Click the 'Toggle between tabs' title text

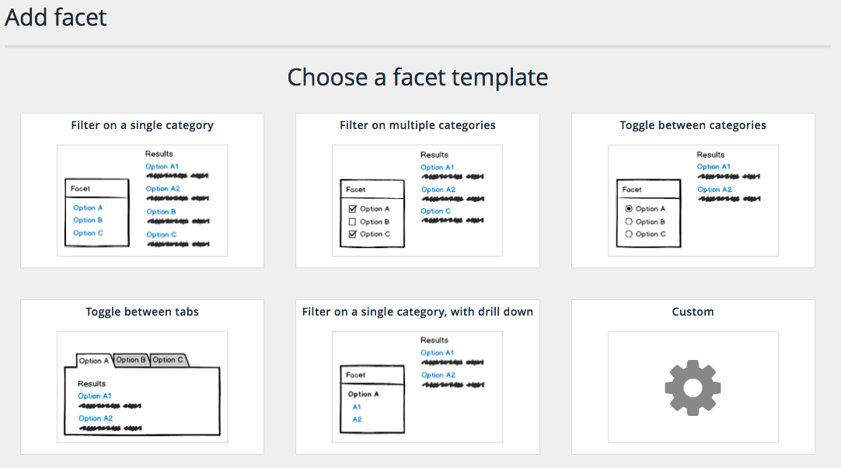(x=142, y=312)
